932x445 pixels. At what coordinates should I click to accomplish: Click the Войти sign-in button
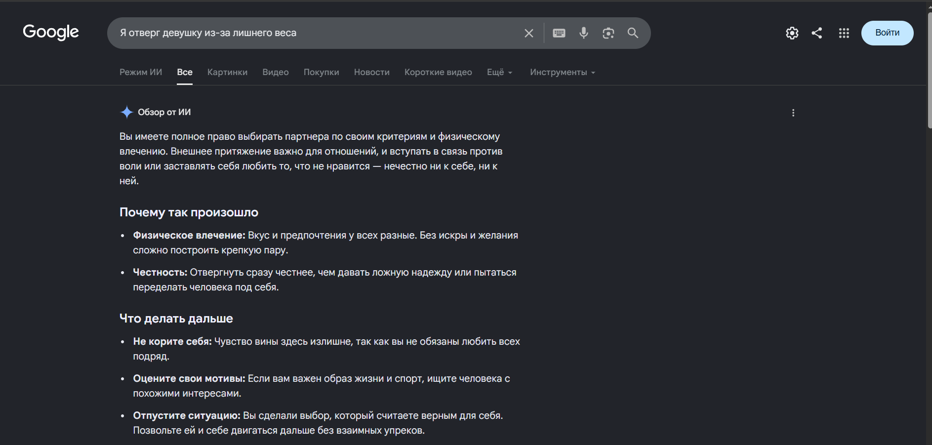(888, 33)
